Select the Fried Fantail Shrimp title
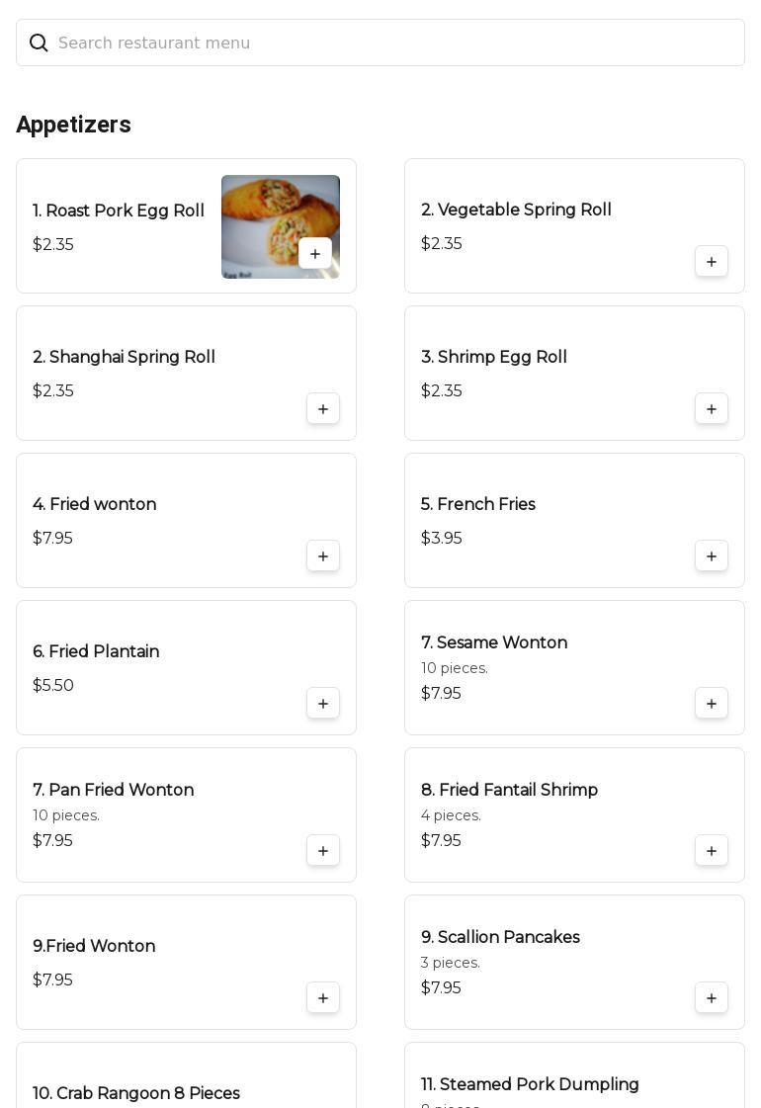761x1108 pixels. pos(509,790)
